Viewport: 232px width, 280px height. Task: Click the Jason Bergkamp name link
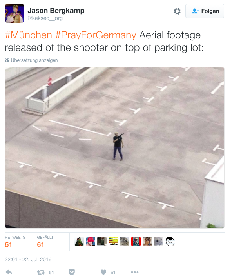point(56,11)
